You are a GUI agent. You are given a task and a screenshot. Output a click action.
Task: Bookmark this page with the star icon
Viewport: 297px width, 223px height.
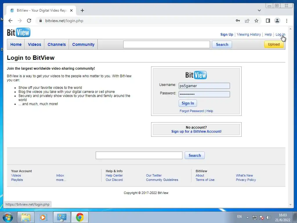[256, 21]
